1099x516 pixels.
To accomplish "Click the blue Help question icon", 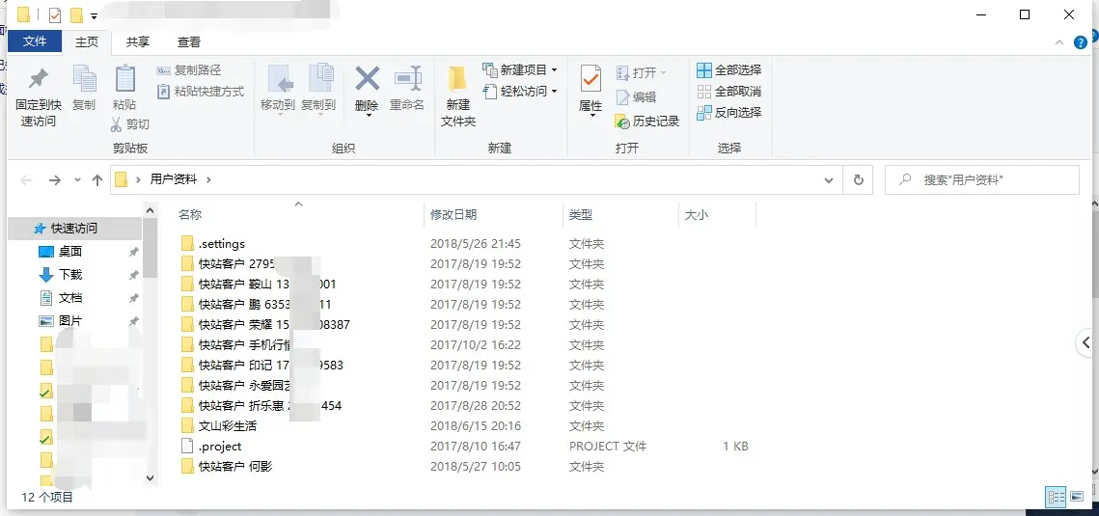I will (x=1080, y=42).
